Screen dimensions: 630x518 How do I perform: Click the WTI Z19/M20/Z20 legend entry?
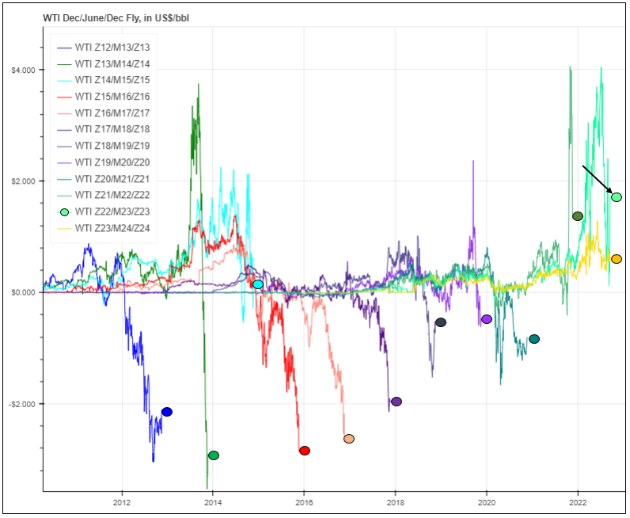pos(104,162)
